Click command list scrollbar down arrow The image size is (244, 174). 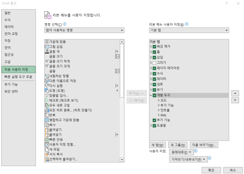[x=122, y=160]
